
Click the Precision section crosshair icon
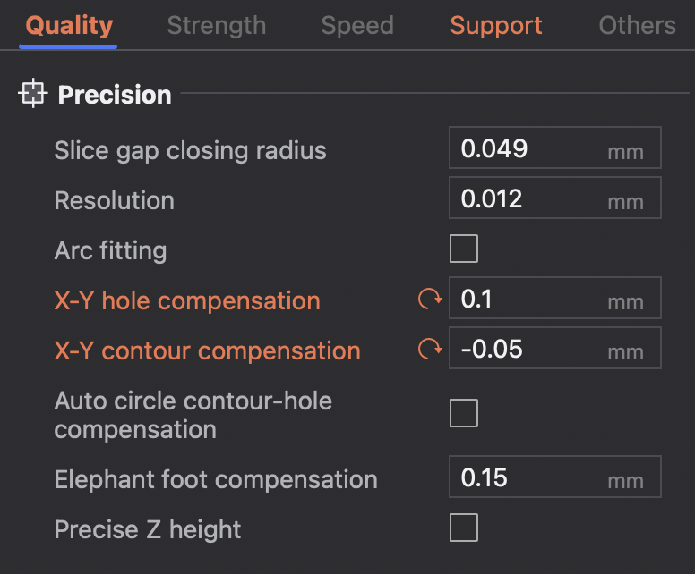click(x=33, y=94)
